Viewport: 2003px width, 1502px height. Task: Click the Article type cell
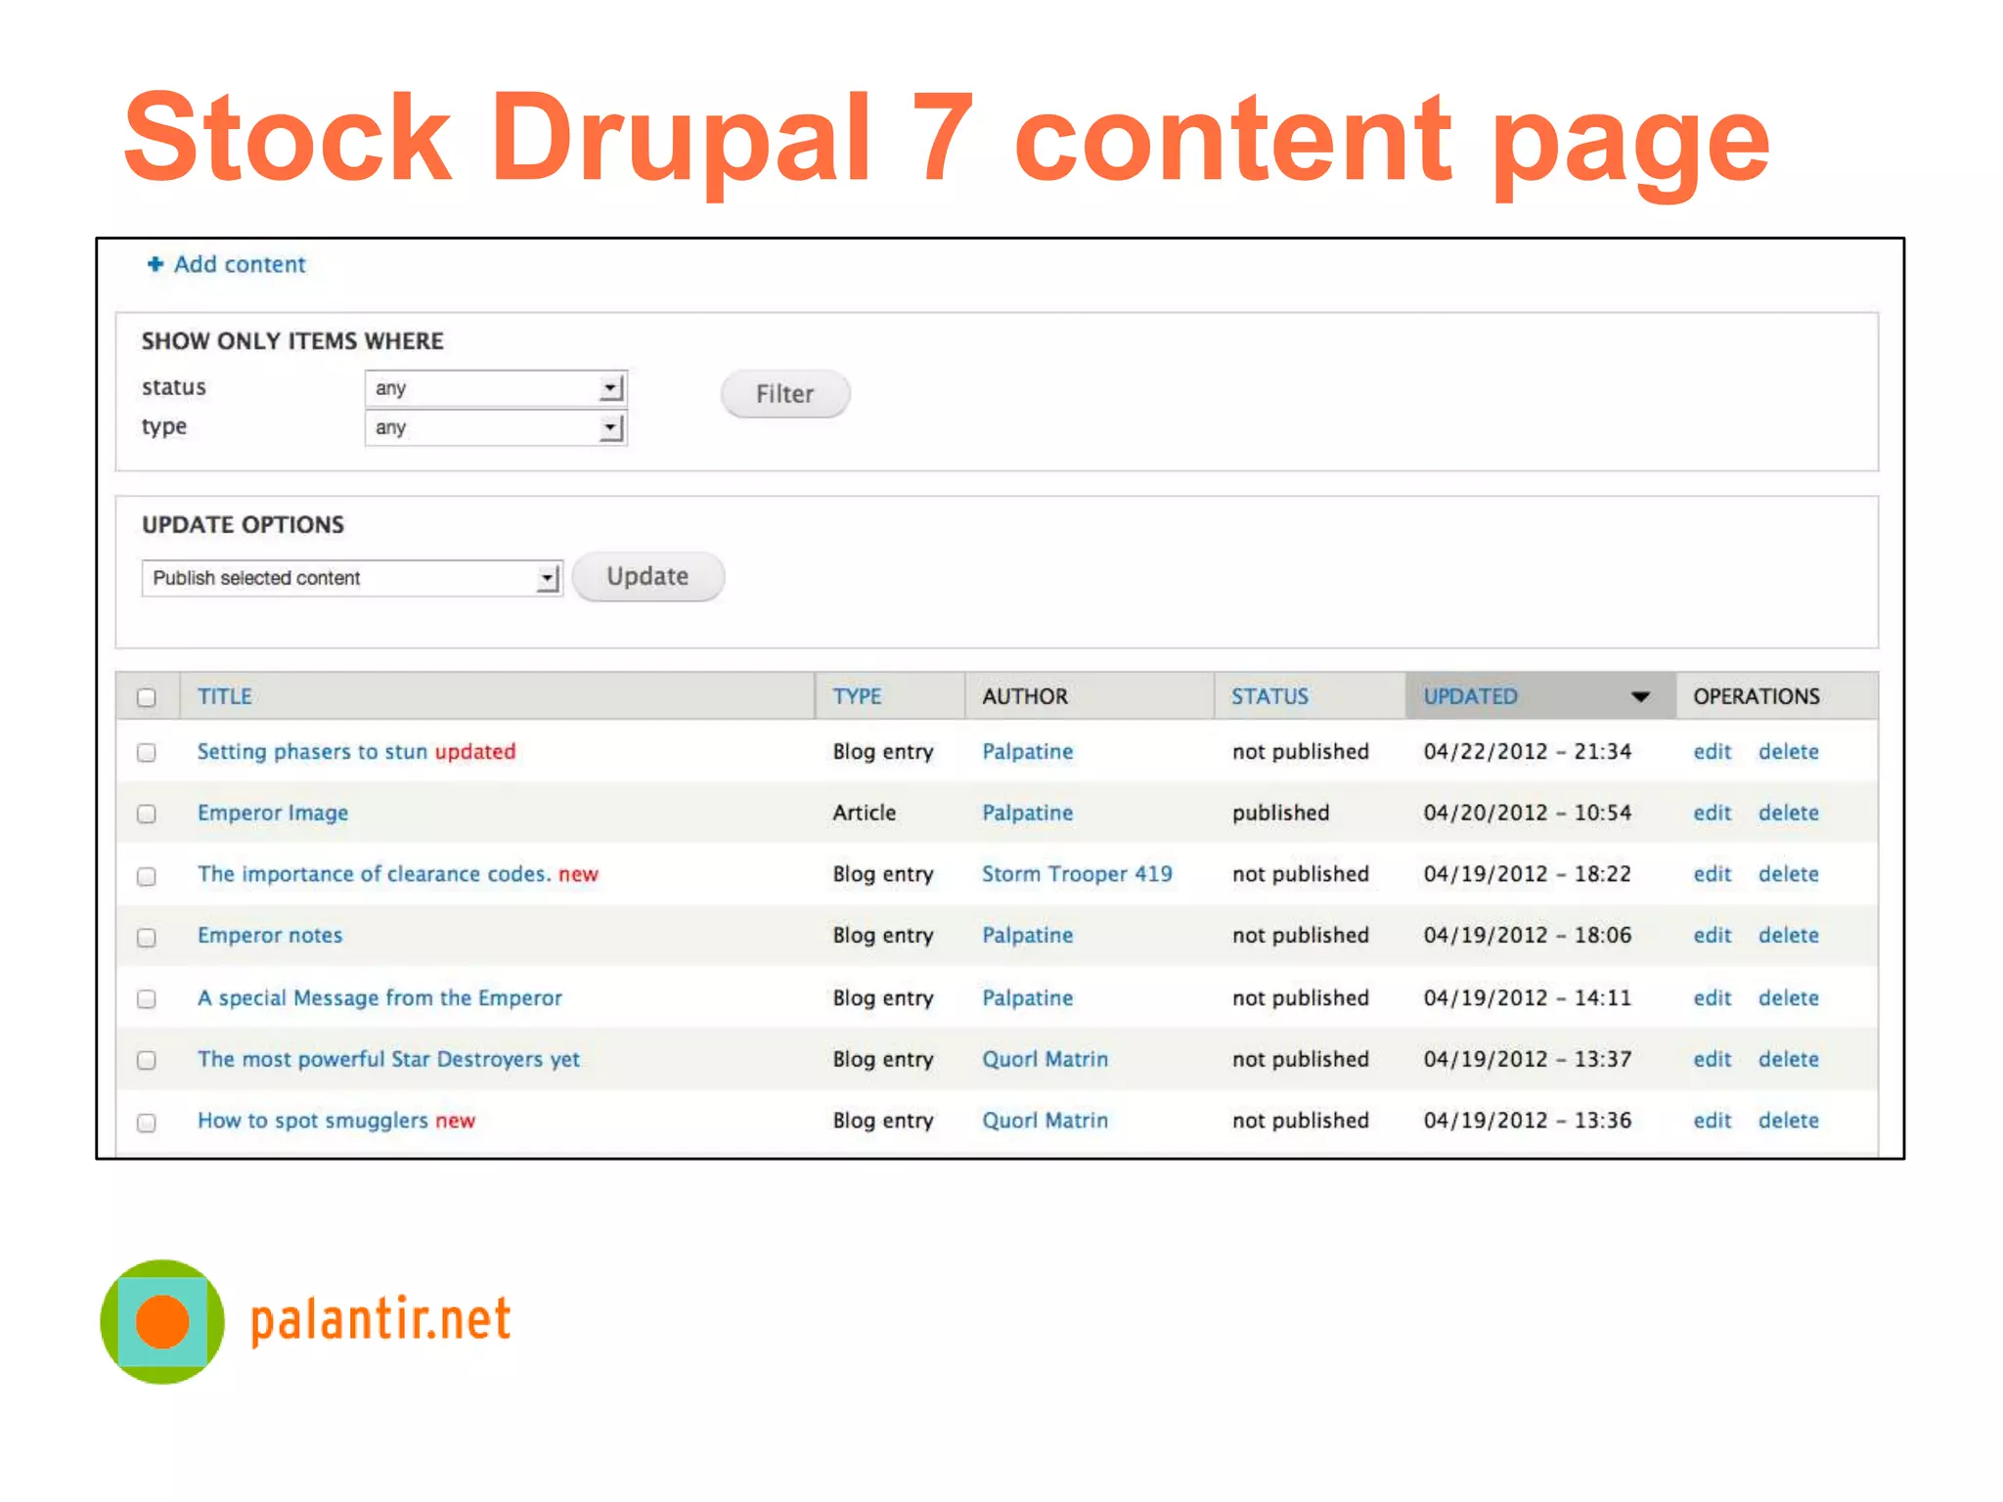[864, 813]
